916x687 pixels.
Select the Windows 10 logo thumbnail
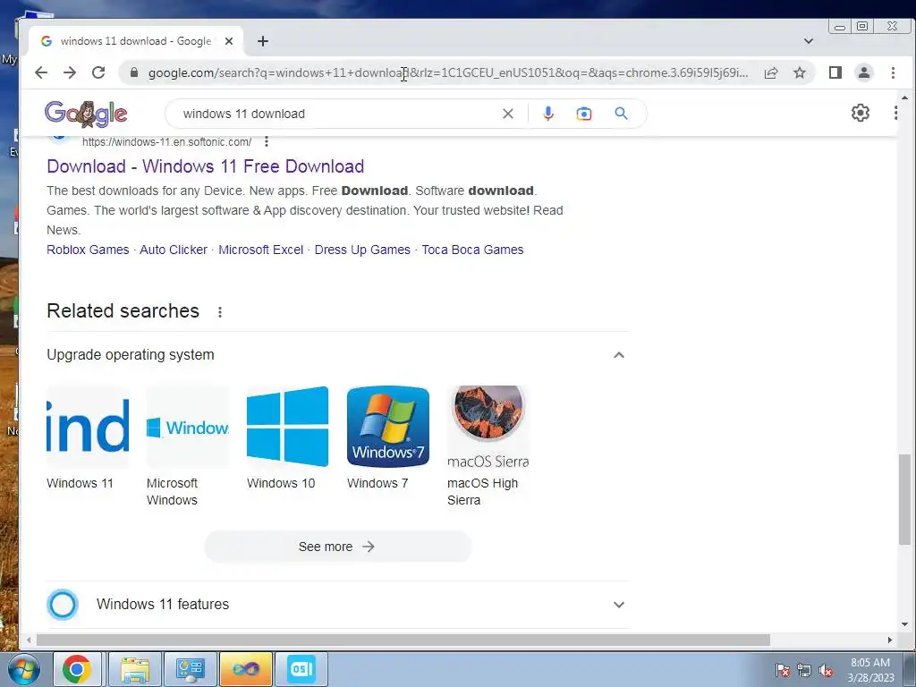click(287, 427)
